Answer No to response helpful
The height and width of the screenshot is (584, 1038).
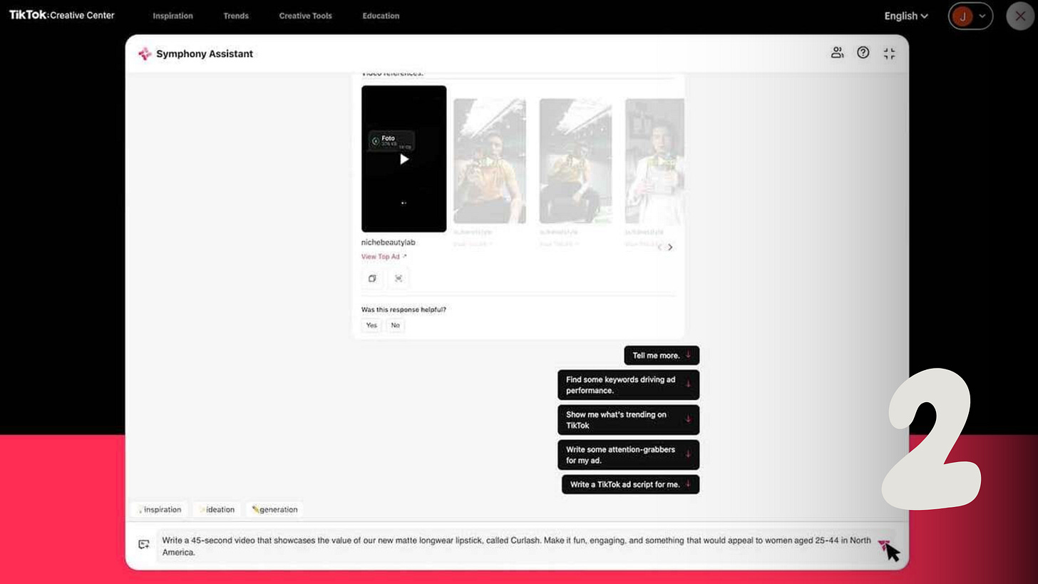point(395,325)
